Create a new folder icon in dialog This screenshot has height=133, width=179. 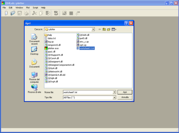(x=109, y=29)
